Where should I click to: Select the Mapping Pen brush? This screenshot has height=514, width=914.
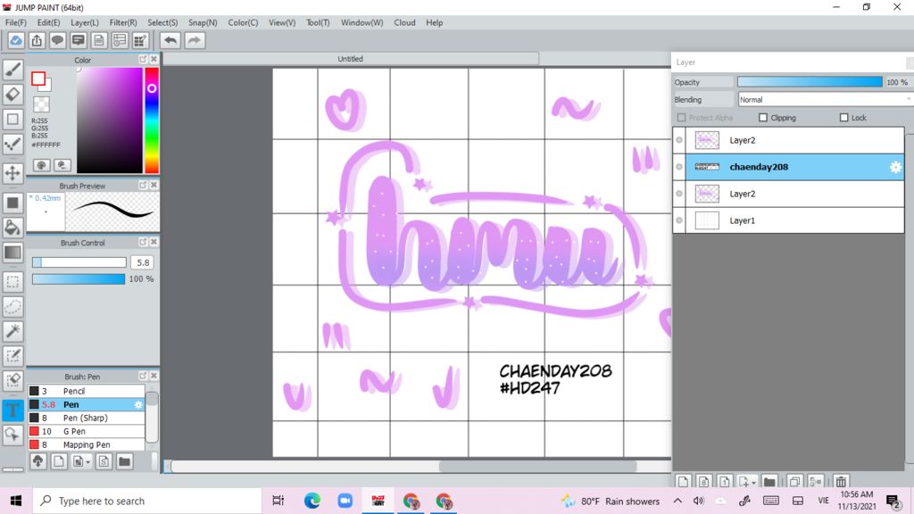[x=87, y=444]
